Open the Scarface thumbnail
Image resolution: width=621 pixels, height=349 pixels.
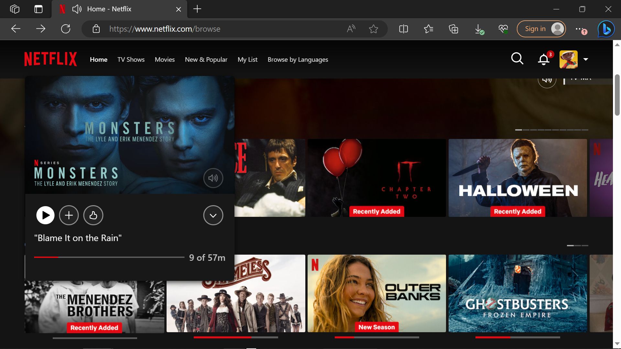(270, 178)
